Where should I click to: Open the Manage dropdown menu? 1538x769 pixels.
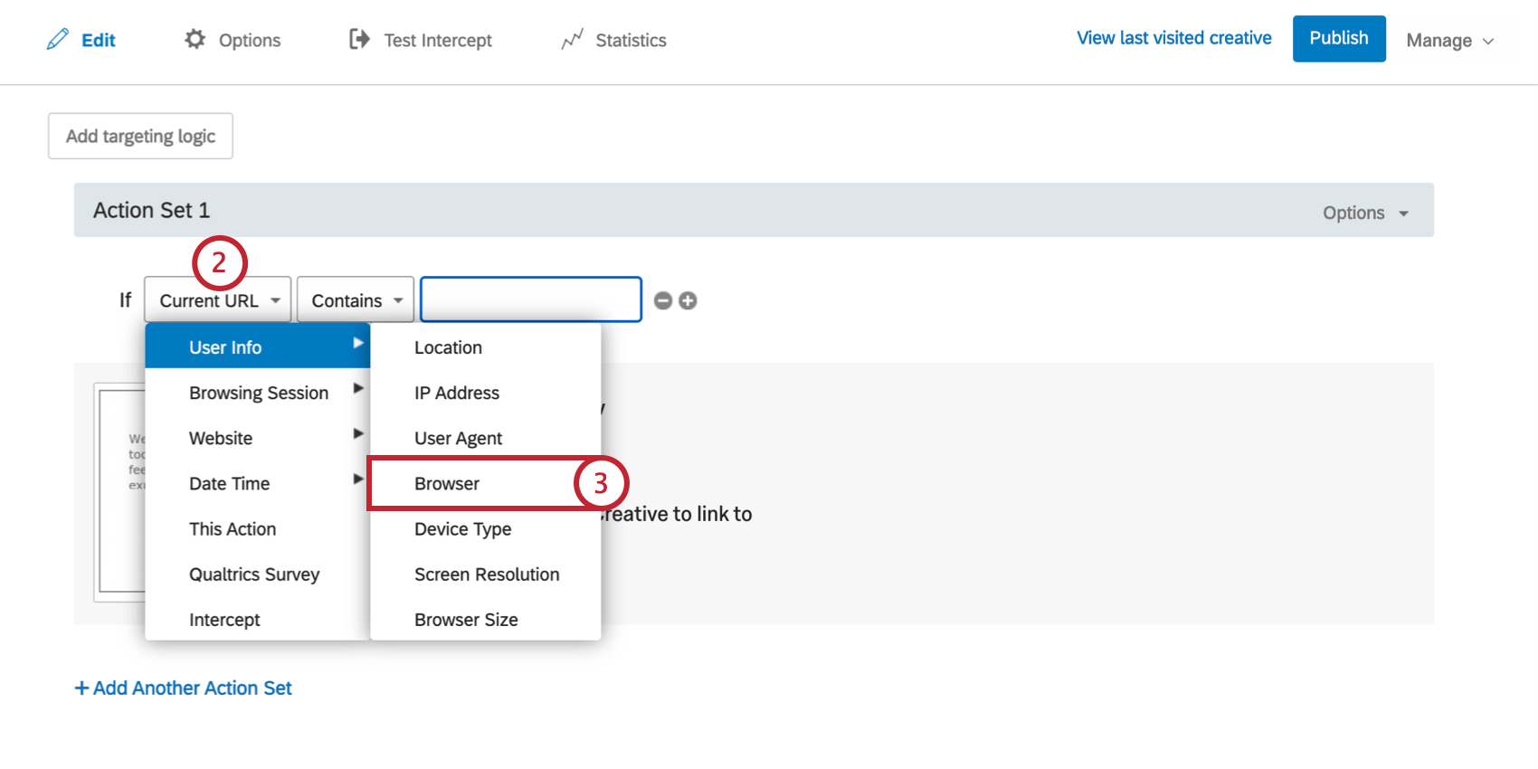tap(1449, 40)
